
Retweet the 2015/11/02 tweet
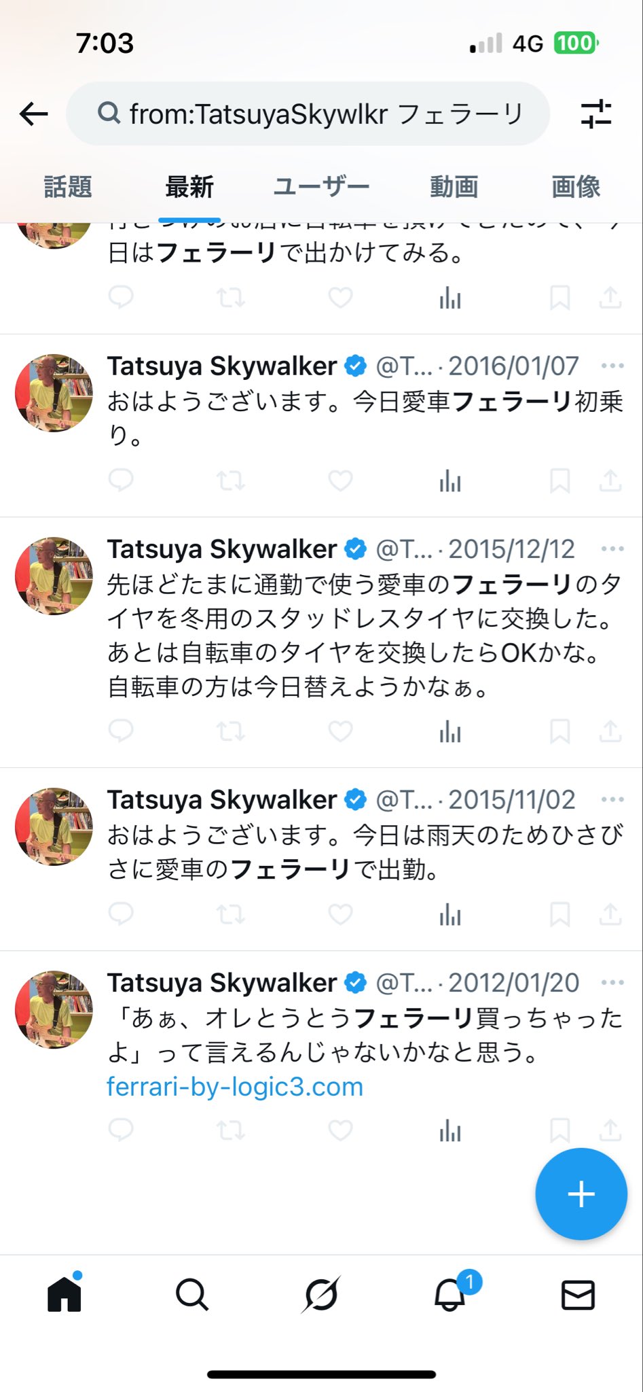pos(230,914)
